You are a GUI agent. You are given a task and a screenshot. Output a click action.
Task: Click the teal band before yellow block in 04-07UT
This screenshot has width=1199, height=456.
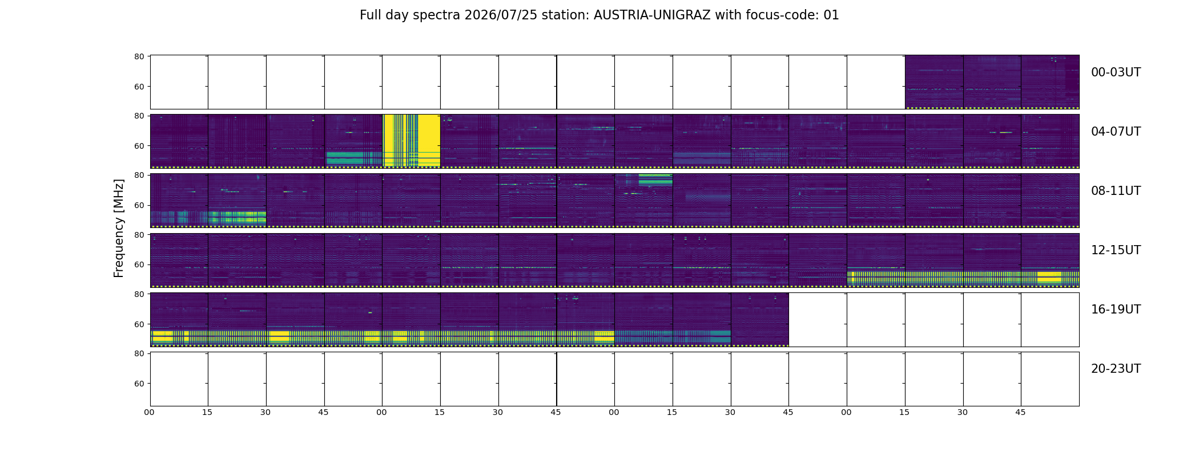coord(354,158)
